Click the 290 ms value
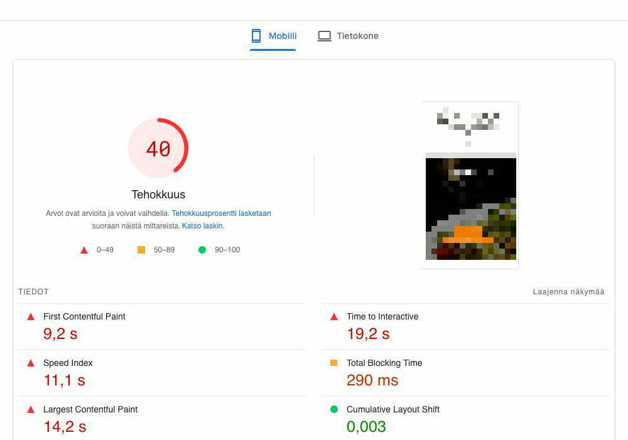 372,380
